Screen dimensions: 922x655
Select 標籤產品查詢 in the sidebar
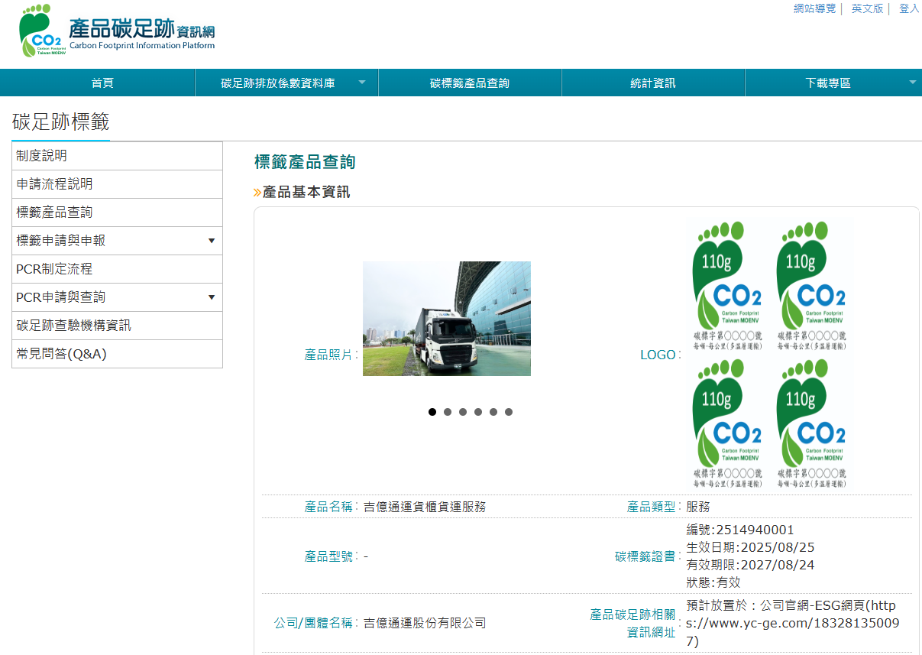117,212
